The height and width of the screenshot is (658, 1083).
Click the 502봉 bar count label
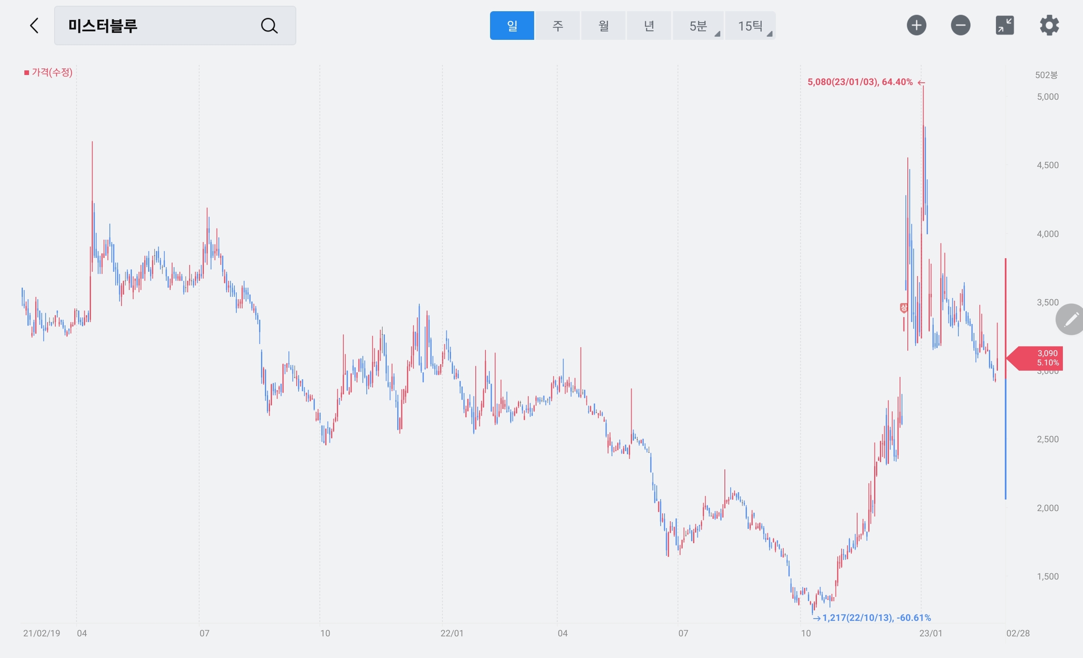coord(1046,75)
